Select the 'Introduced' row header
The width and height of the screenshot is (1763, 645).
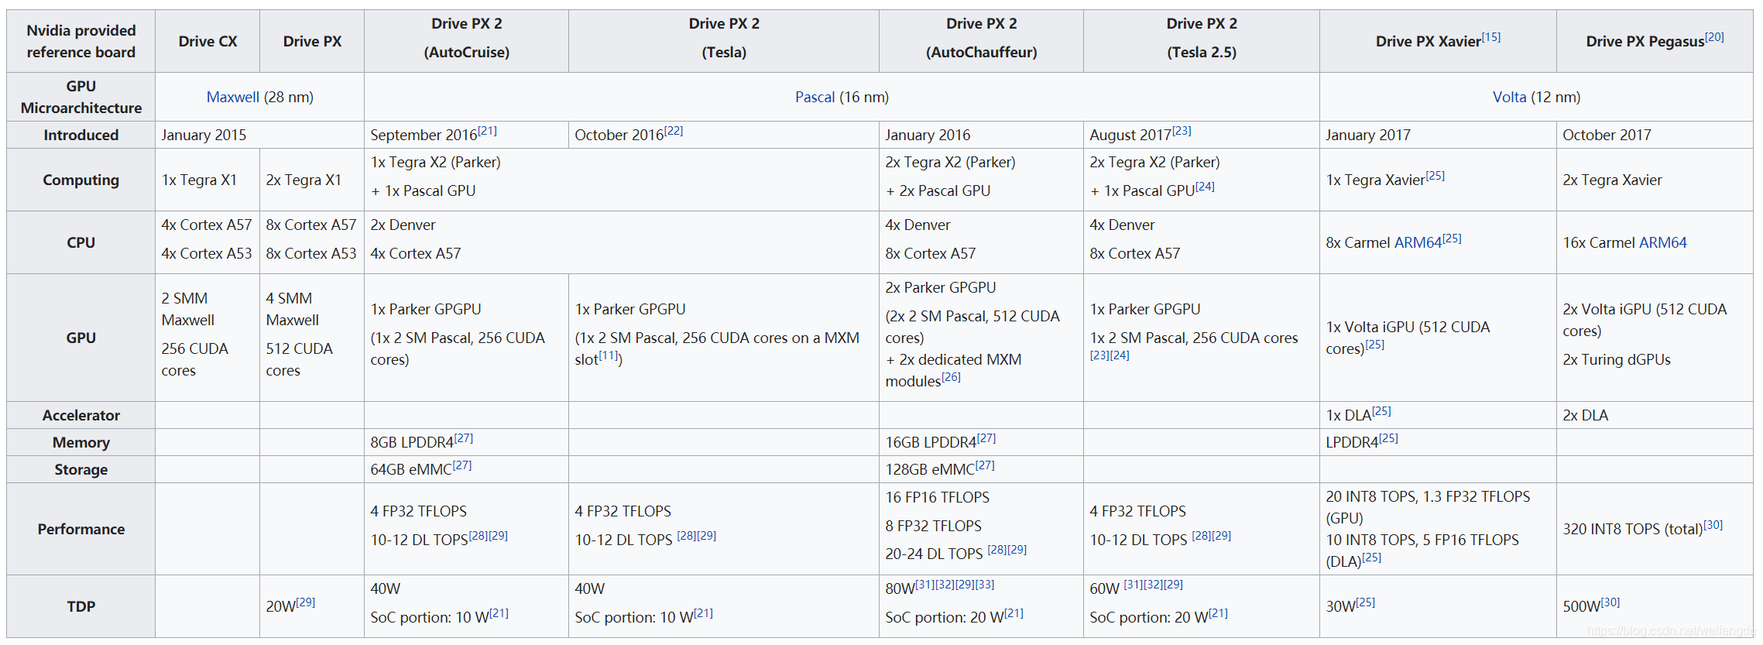pyautogui.click(x=81, y=135)
